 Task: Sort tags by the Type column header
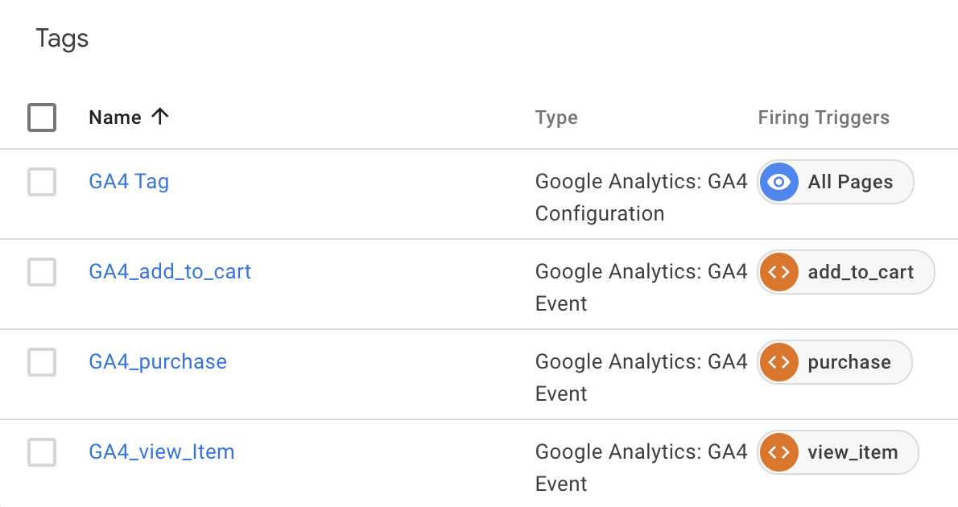(x=556, y=117)
